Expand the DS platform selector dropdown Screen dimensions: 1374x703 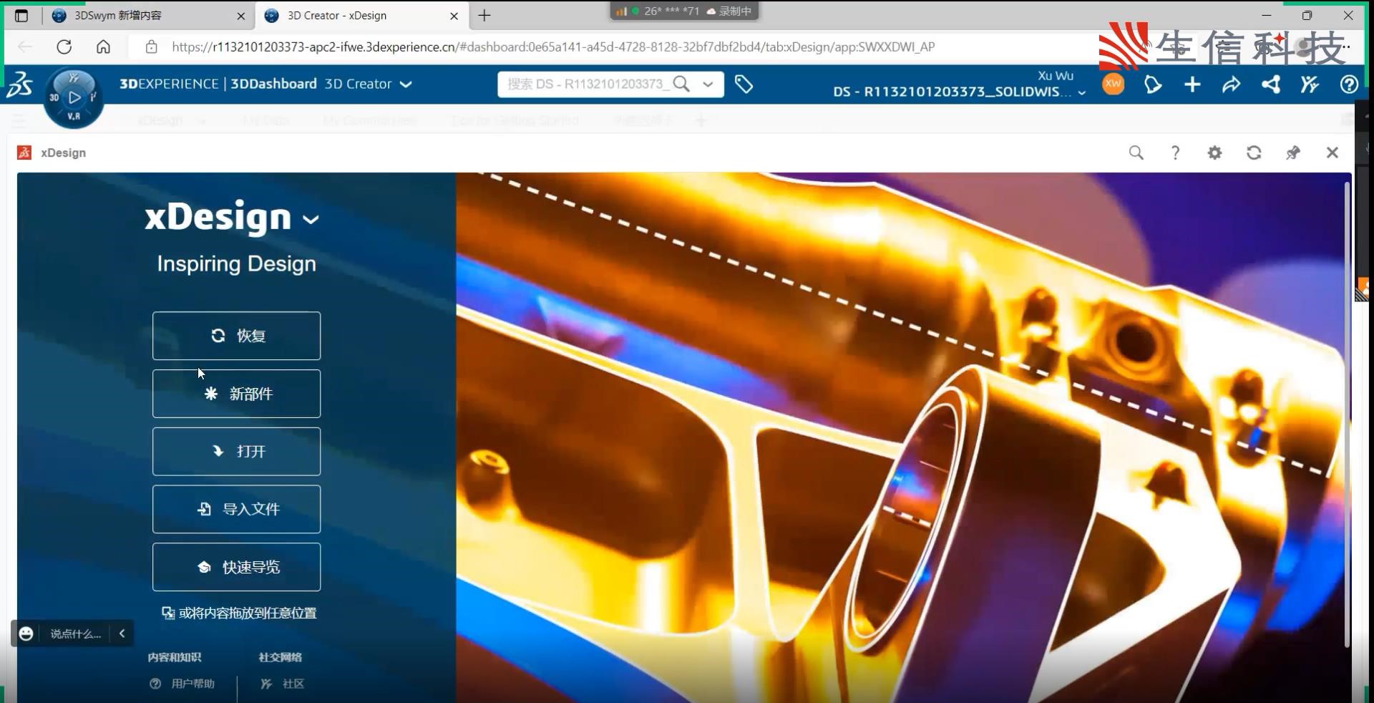tap(1081, 92)
